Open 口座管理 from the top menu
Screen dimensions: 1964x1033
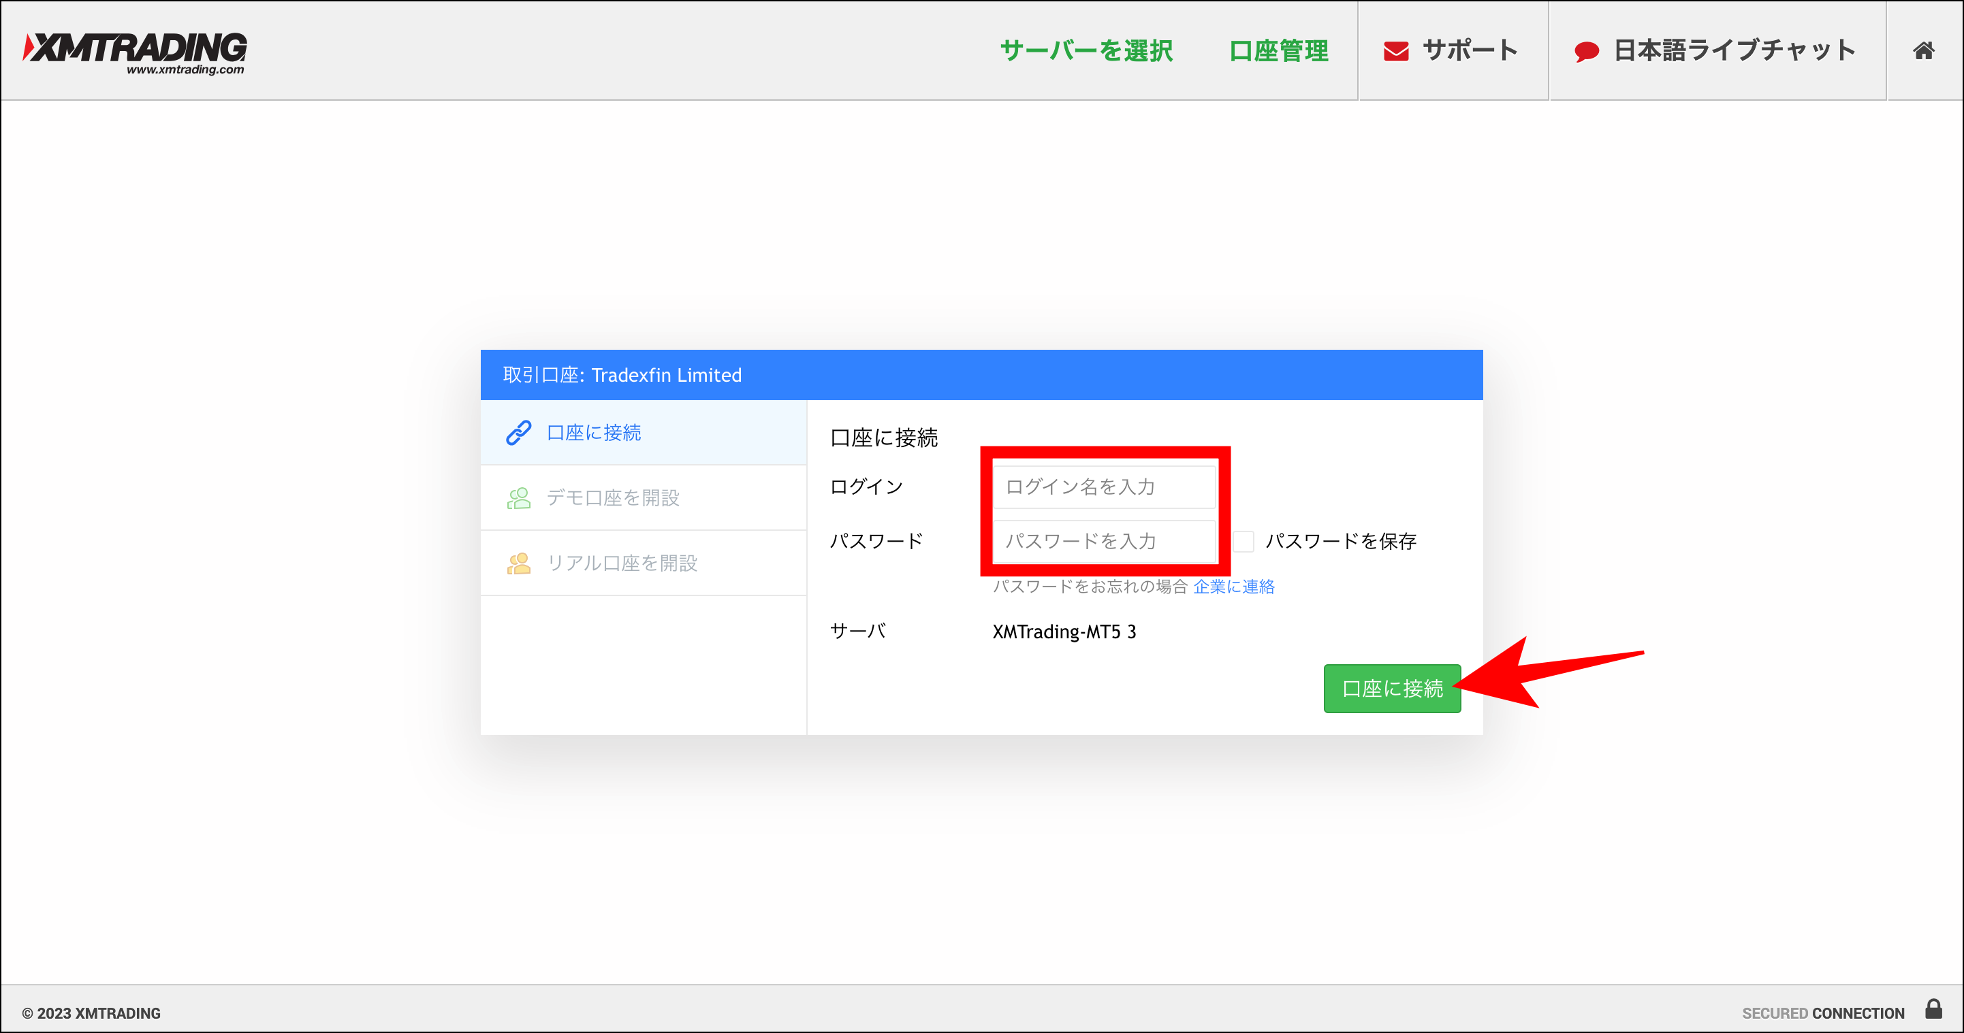[x=1279, y=50]
